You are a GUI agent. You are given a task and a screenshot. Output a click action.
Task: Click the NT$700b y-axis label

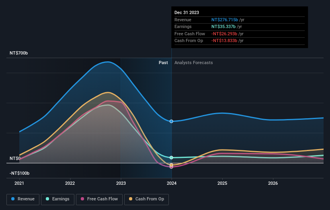[19, 53]
